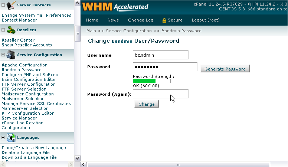Open the Home menu item
288x167 pixels.
(x=92, y=20)
